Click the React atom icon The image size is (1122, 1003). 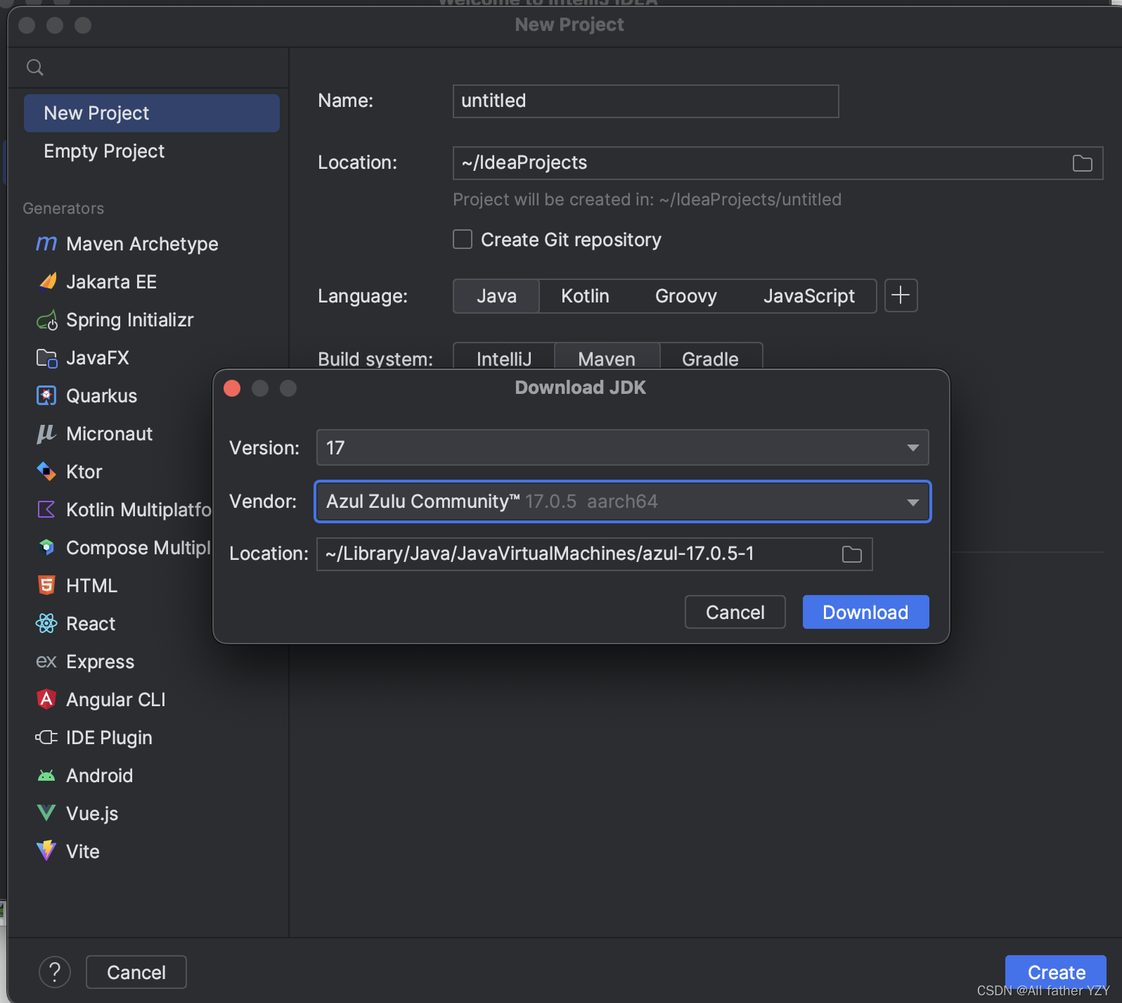(46, 624)
